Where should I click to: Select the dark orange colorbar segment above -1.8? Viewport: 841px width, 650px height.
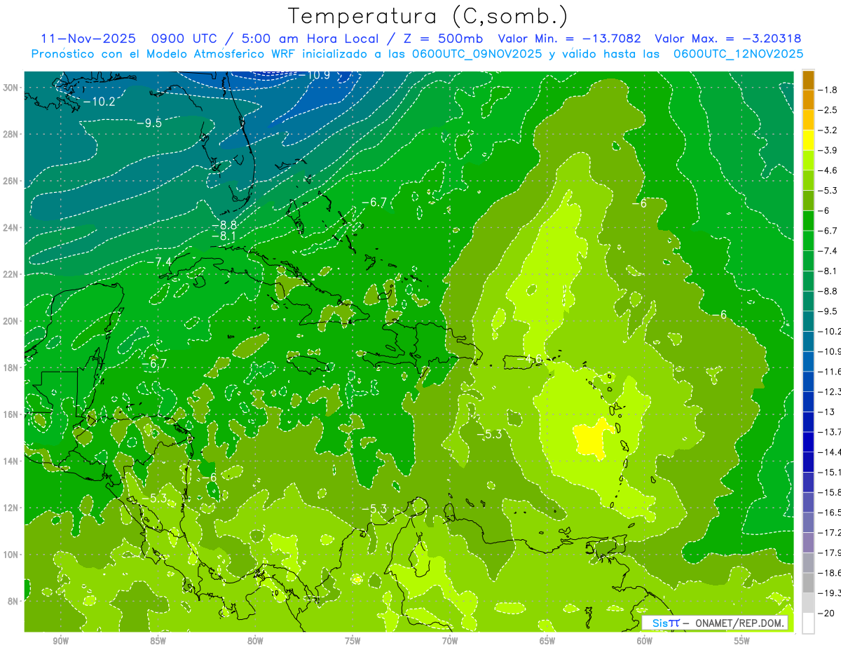click(808, 80)
